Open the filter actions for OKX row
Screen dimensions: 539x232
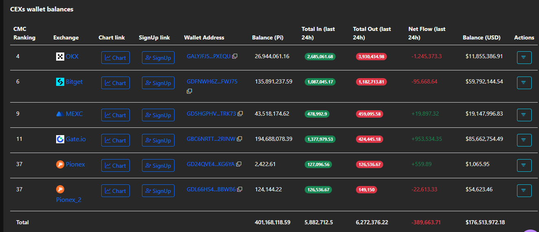point(524,58)
